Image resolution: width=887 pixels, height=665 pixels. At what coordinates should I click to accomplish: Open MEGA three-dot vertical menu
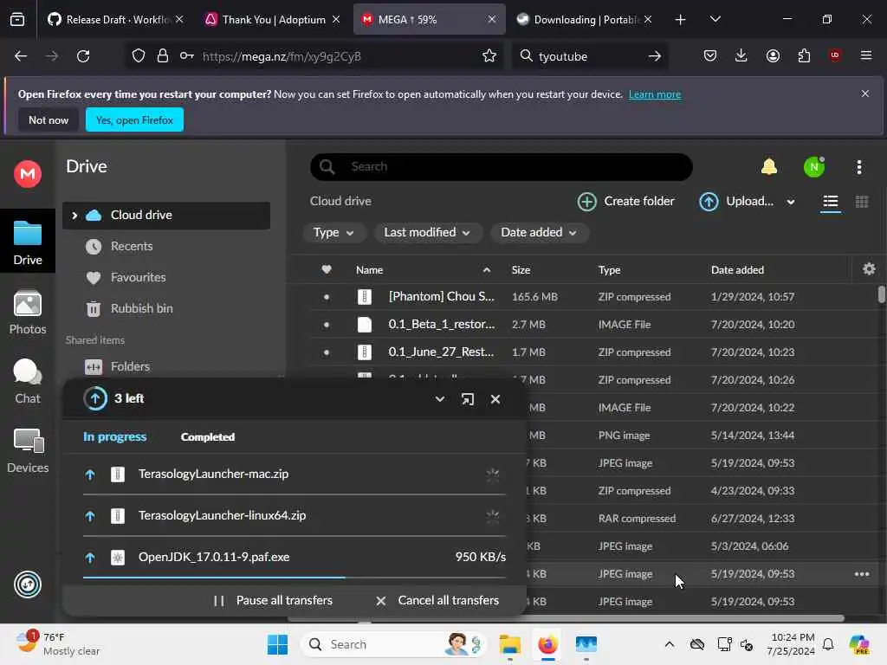pos(859,167)
